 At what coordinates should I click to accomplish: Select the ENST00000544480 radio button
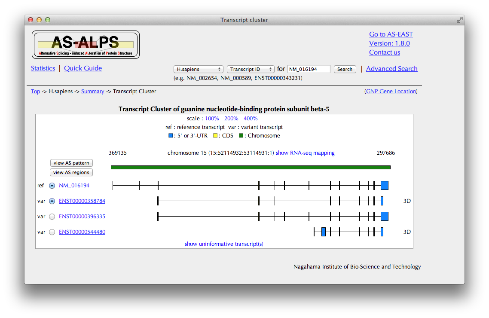click(52, 232)
